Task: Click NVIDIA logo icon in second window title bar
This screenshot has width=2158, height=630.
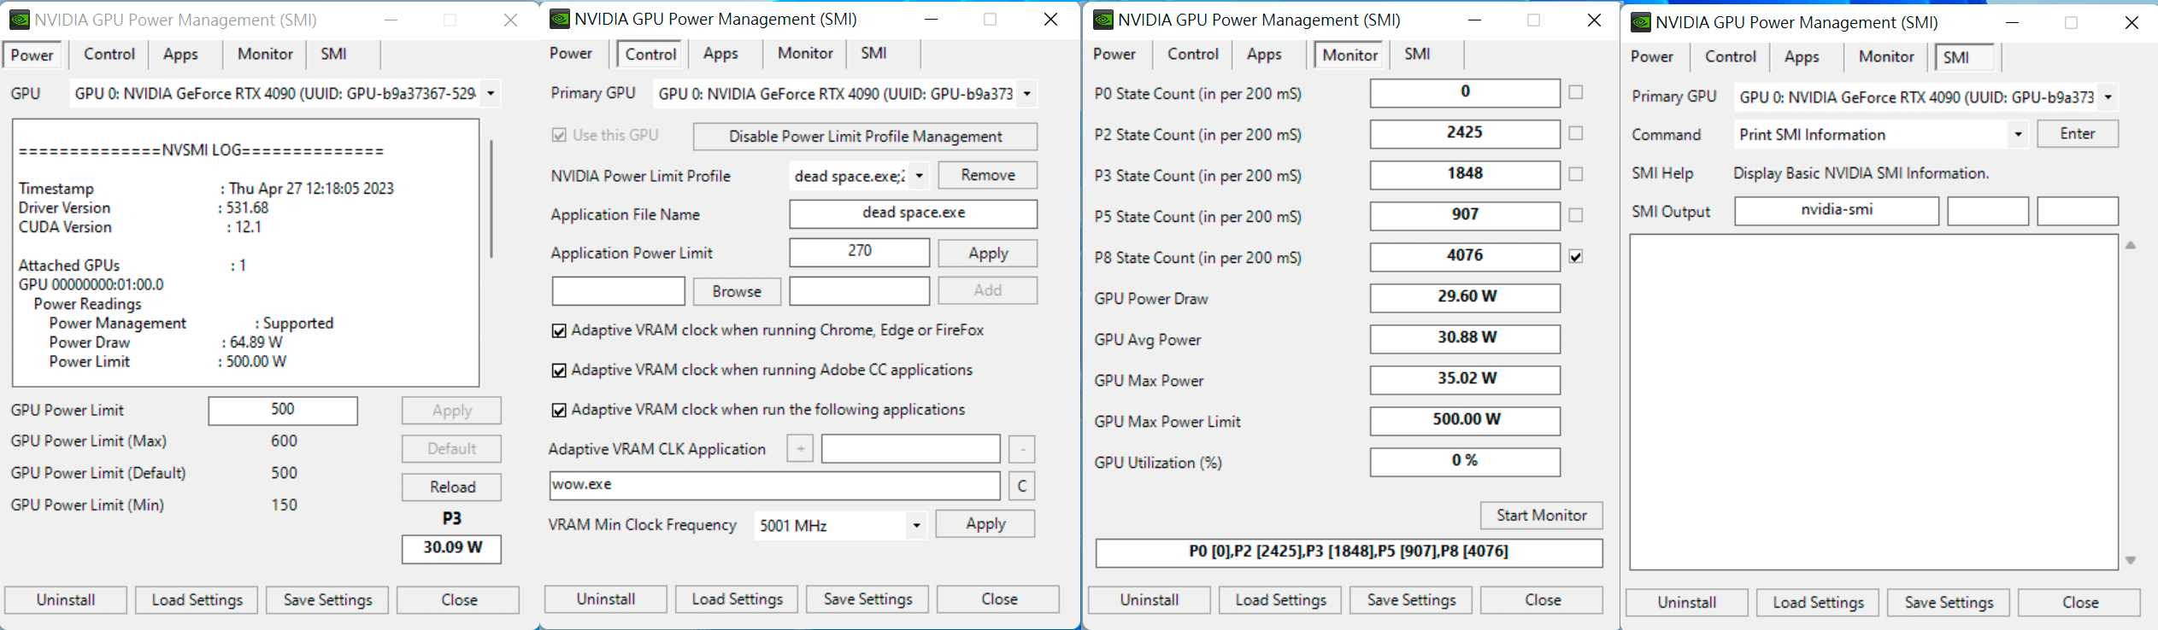Action: click(x=559, y=19)
